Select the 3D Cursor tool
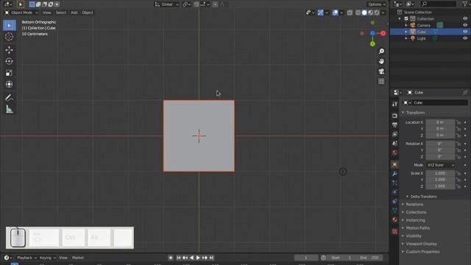471x265 pixels. pos(10,37)
